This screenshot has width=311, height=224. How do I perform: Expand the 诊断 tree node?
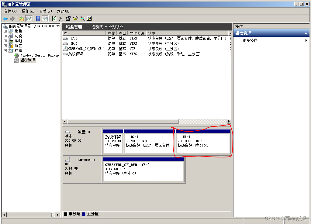pos(5,41)
